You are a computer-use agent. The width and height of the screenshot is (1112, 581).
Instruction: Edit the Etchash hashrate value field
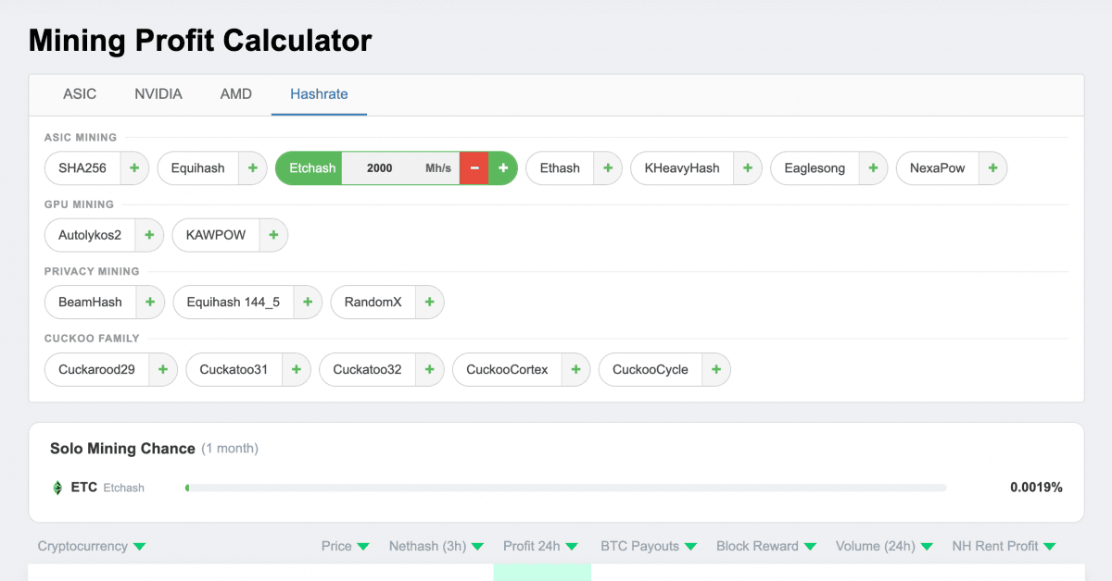tap(380, 168)
